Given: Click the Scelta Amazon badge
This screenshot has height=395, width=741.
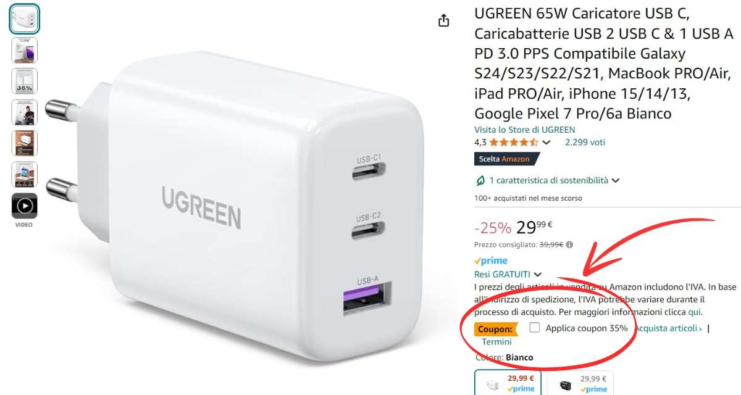Looking at the screenshot, I should tap(506, 159).
